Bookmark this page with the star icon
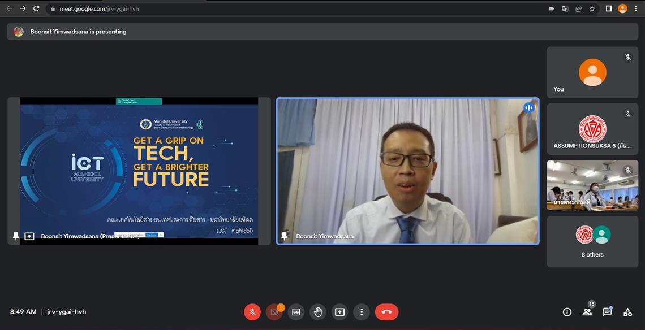Screen dimensions: 645x330 coord(592,8)
